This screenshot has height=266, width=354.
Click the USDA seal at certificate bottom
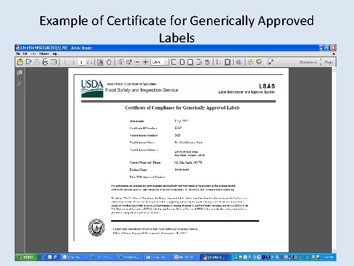coord(97,228)
